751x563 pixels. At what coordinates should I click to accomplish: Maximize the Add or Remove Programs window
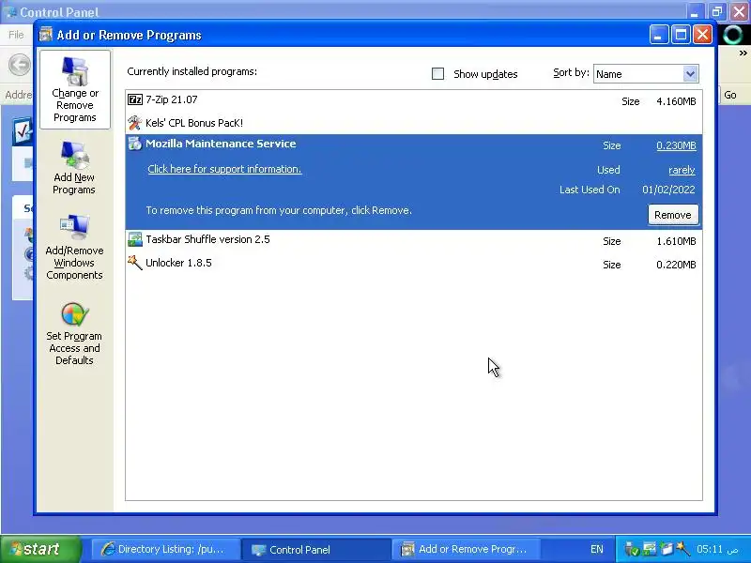pos(681,35)
